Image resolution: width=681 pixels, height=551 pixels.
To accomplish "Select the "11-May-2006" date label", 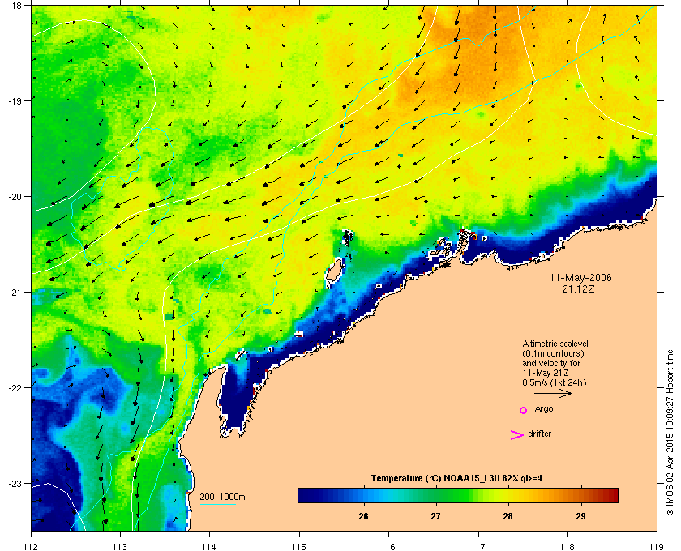I will 580,278.
